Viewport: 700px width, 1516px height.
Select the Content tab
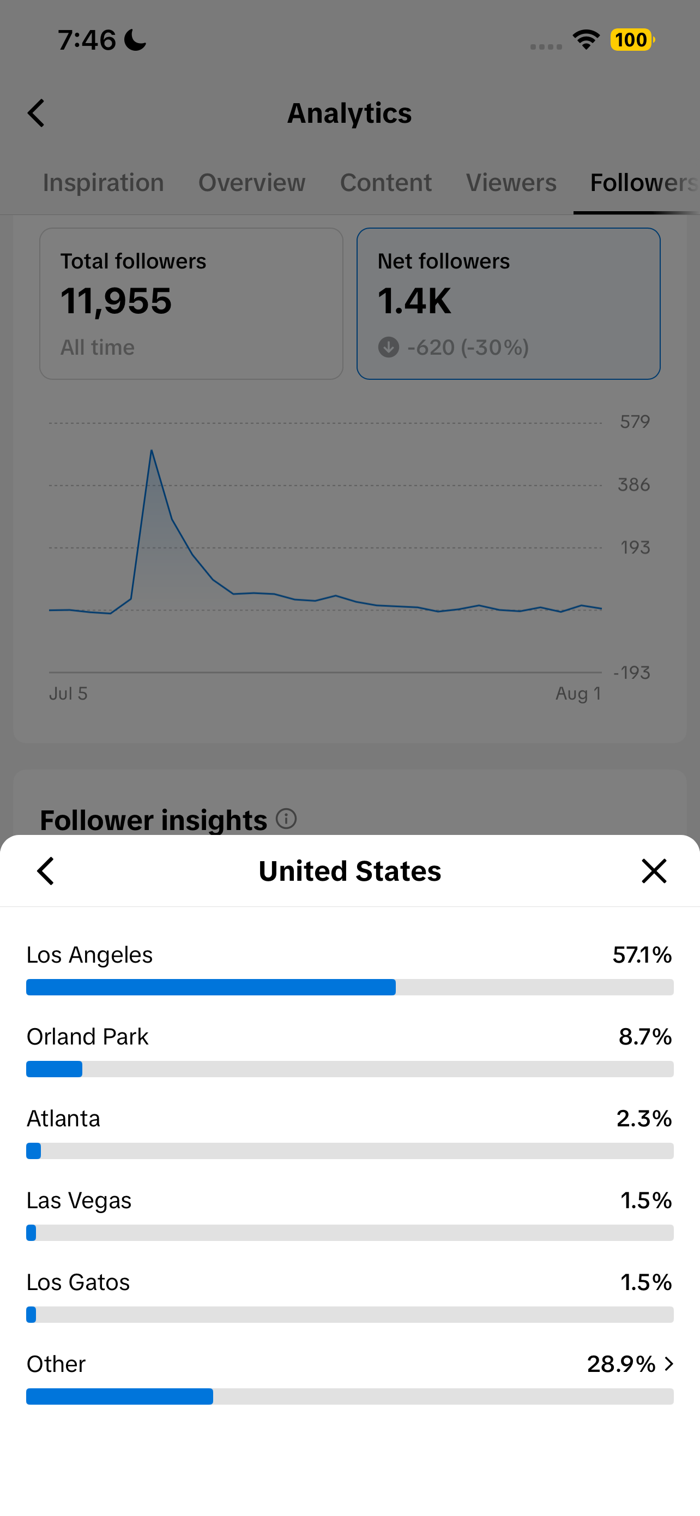(x=385, y=182)
